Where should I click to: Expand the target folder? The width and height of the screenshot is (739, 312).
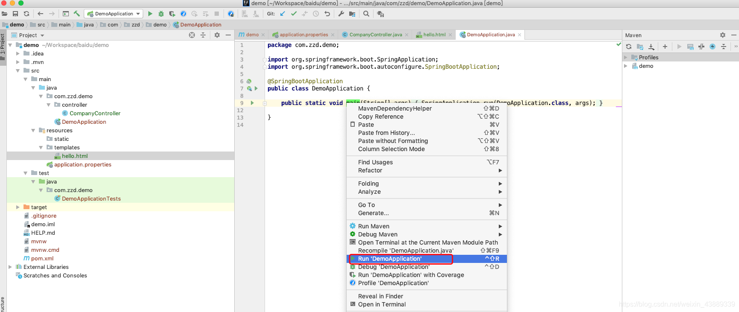coord(18,207)
